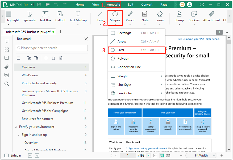Open the Shapes tool
The height and width of the screenshot is (160, 233).
pos(115,18)
